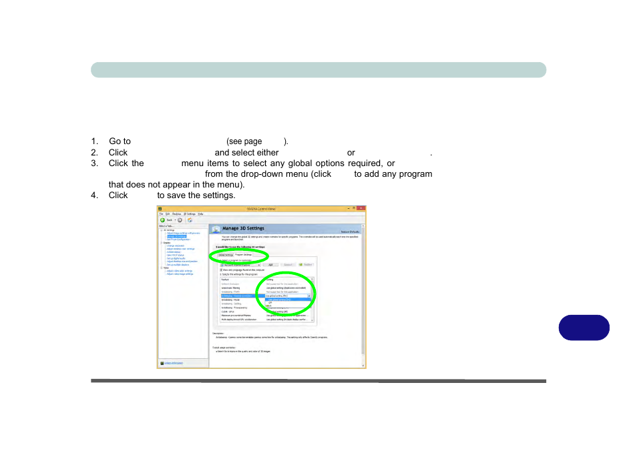Switch to the Global Settings tab

pos(226,255)
